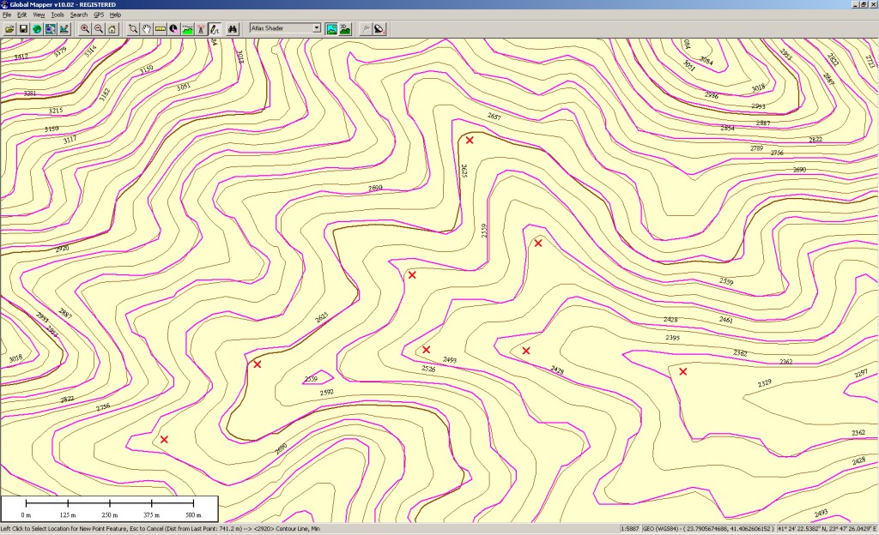Toggle the hill shading button

tap(330, 28)
